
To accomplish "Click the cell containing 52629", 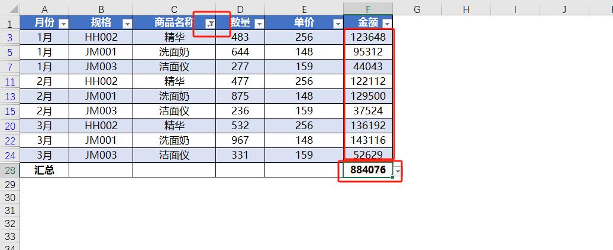I will tap(368, 156).
